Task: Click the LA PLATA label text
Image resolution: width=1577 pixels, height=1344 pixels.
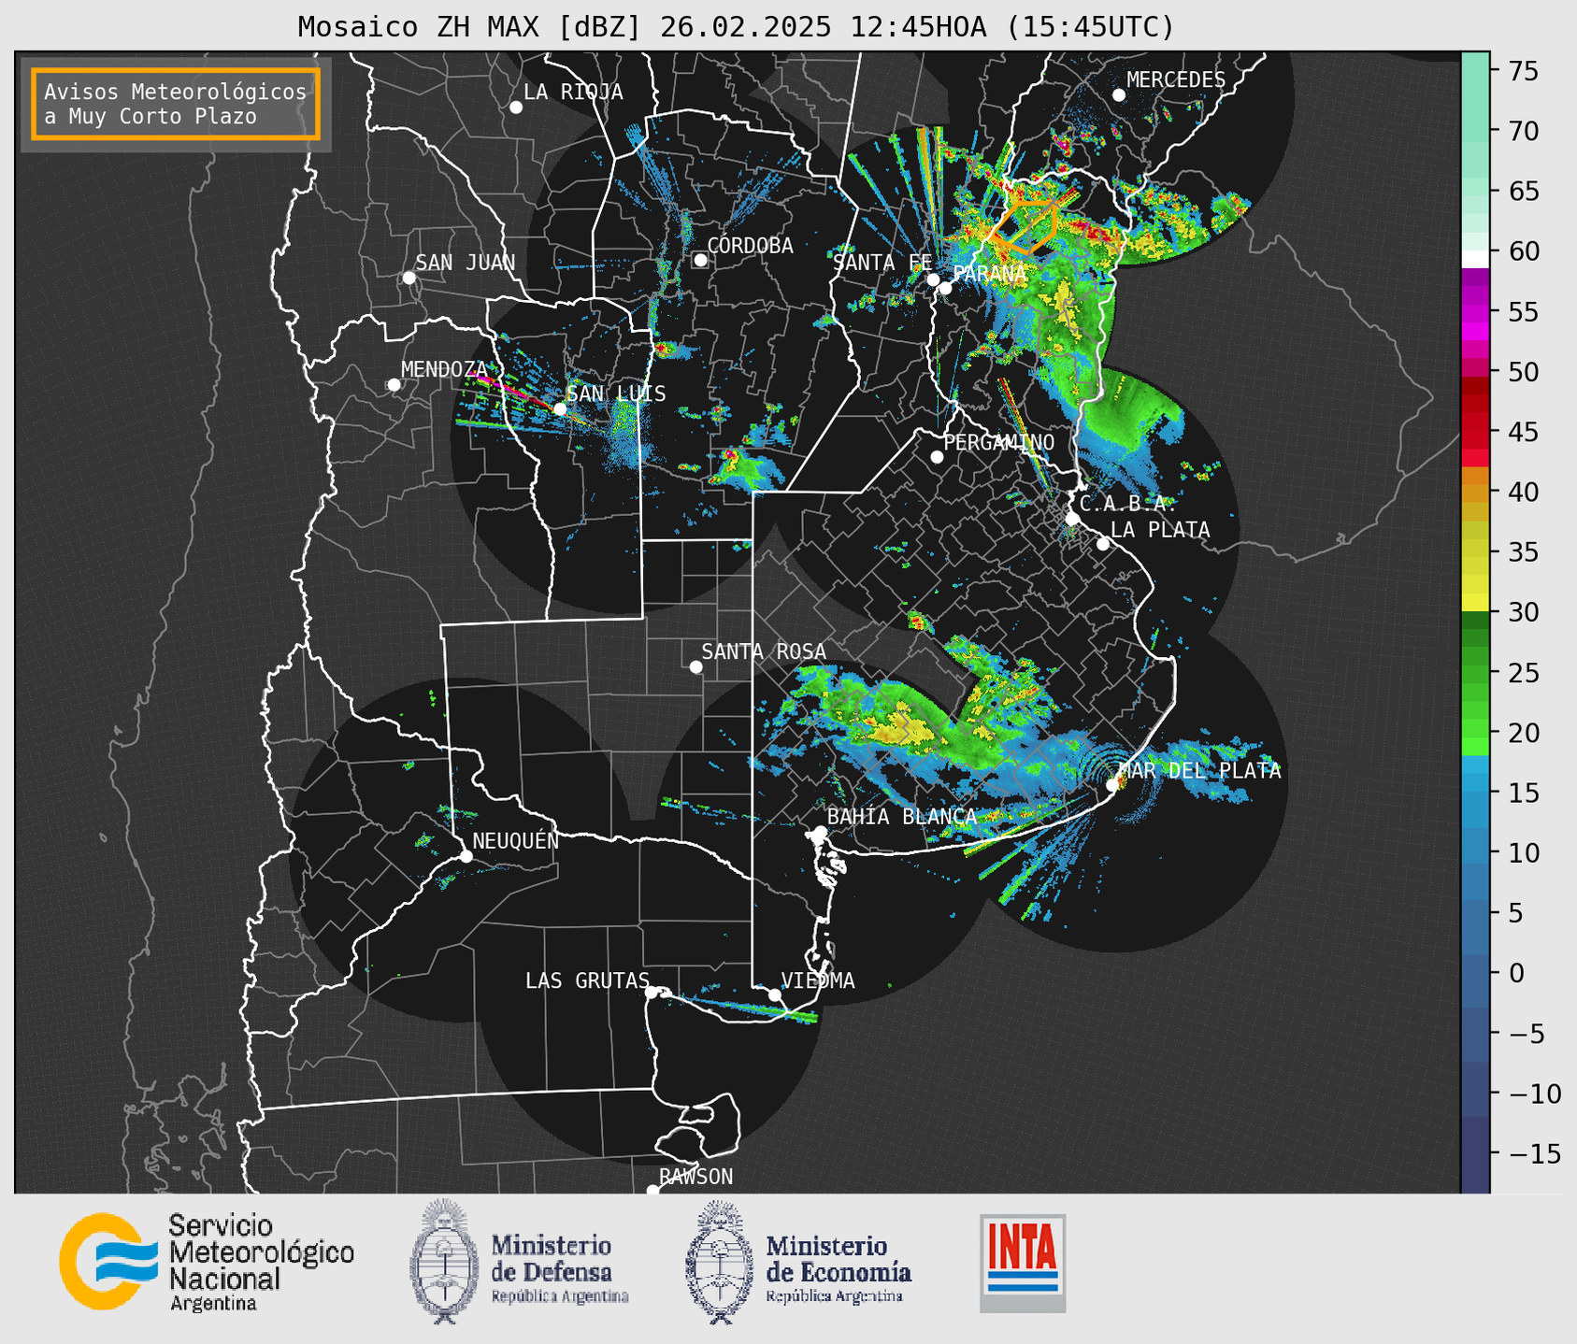Action: pos(1160,530)
